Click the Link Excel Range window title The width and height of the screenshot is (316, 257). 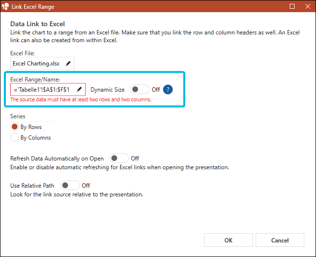pyautogui.click(x=33, y=7)
